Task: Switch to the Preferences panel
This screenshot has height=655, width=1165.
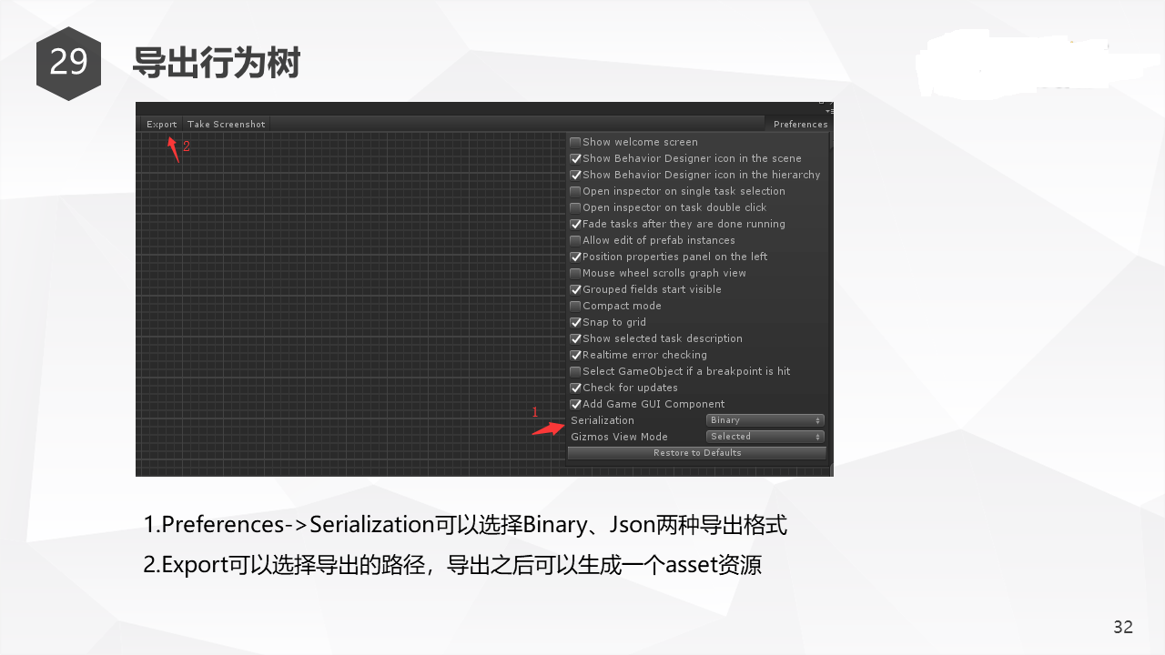Action: click(x=799, y=124)
